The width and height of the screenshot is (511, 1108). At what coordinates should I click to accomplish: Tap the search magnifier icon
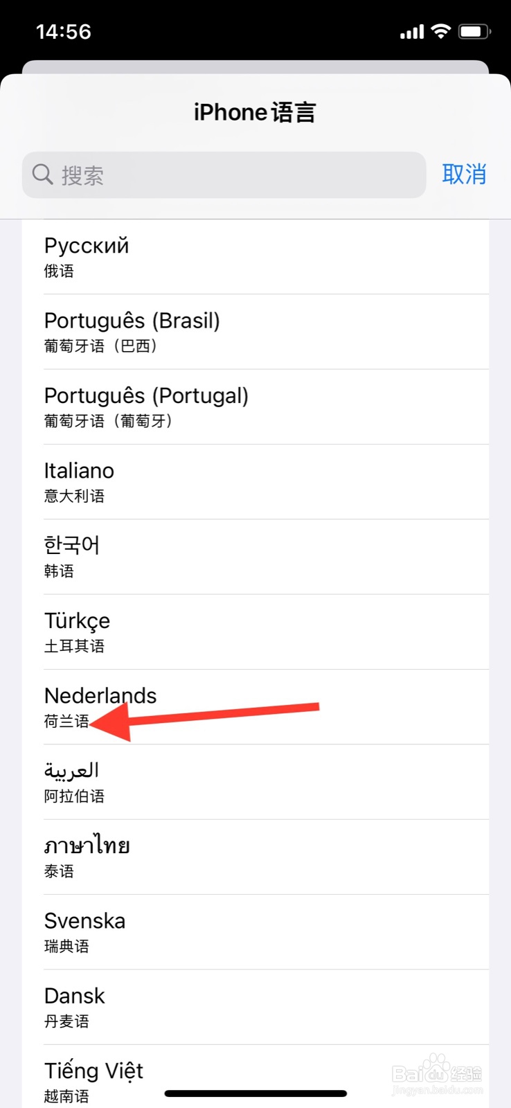42,175
